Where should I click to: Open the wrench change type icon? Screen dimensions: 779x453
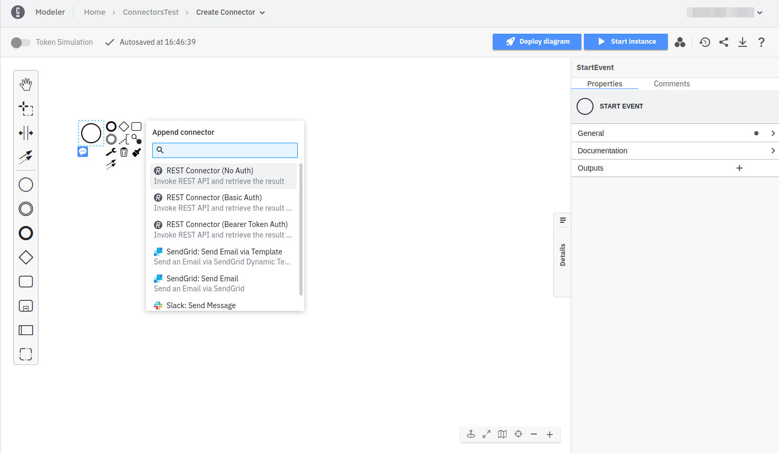coord(111,152)
